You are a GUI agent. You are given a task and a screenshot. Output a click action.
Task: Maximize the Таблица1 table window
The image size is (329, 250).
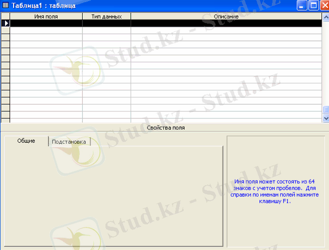click(312, 6)
